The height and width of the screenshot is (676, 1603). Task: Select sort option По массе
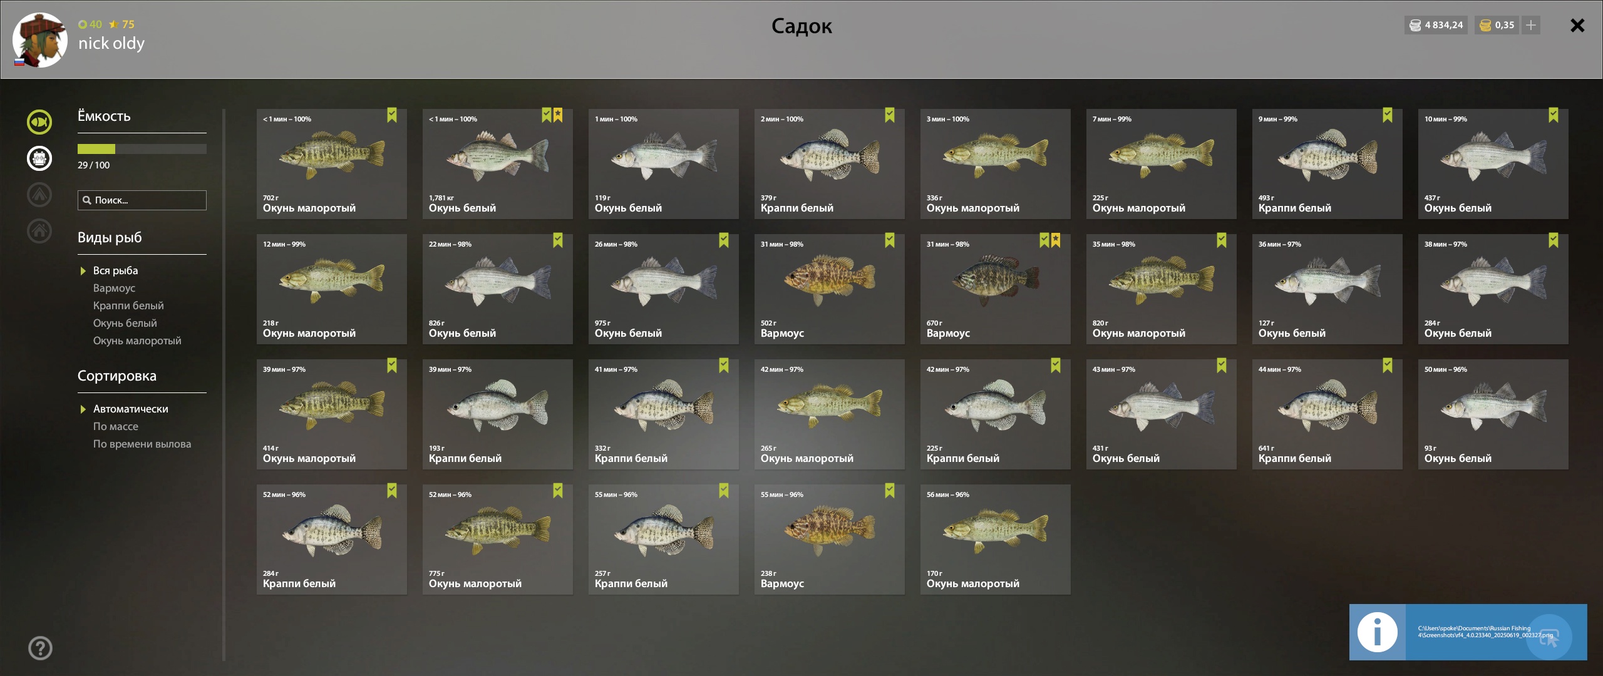tap(116, 426)
